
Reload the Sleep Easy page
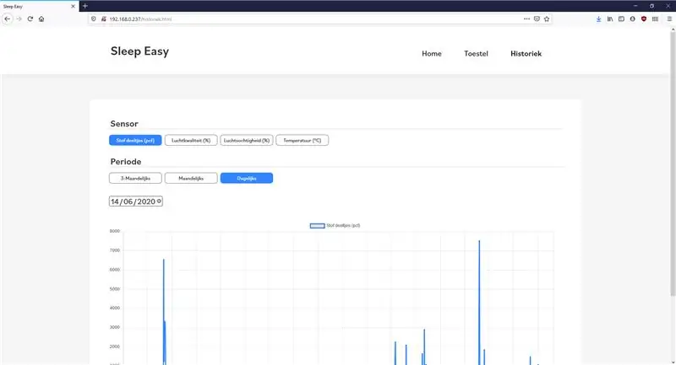pos(30,19)
